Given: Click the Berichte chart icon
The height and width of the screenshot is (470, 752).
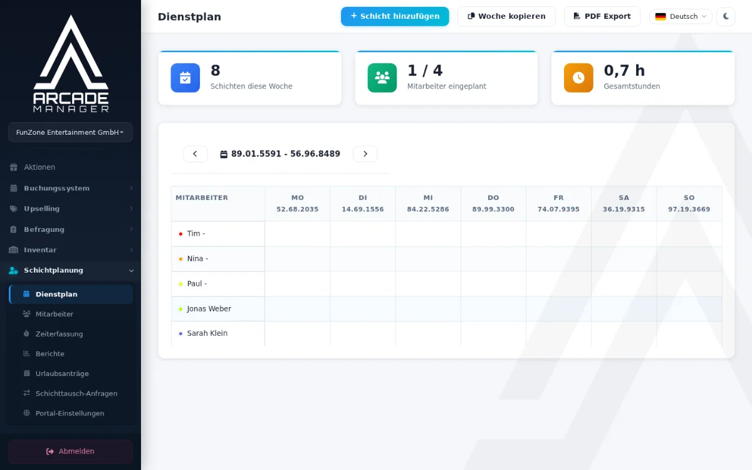Looking at the screenshot, I should tap(26, 353).
